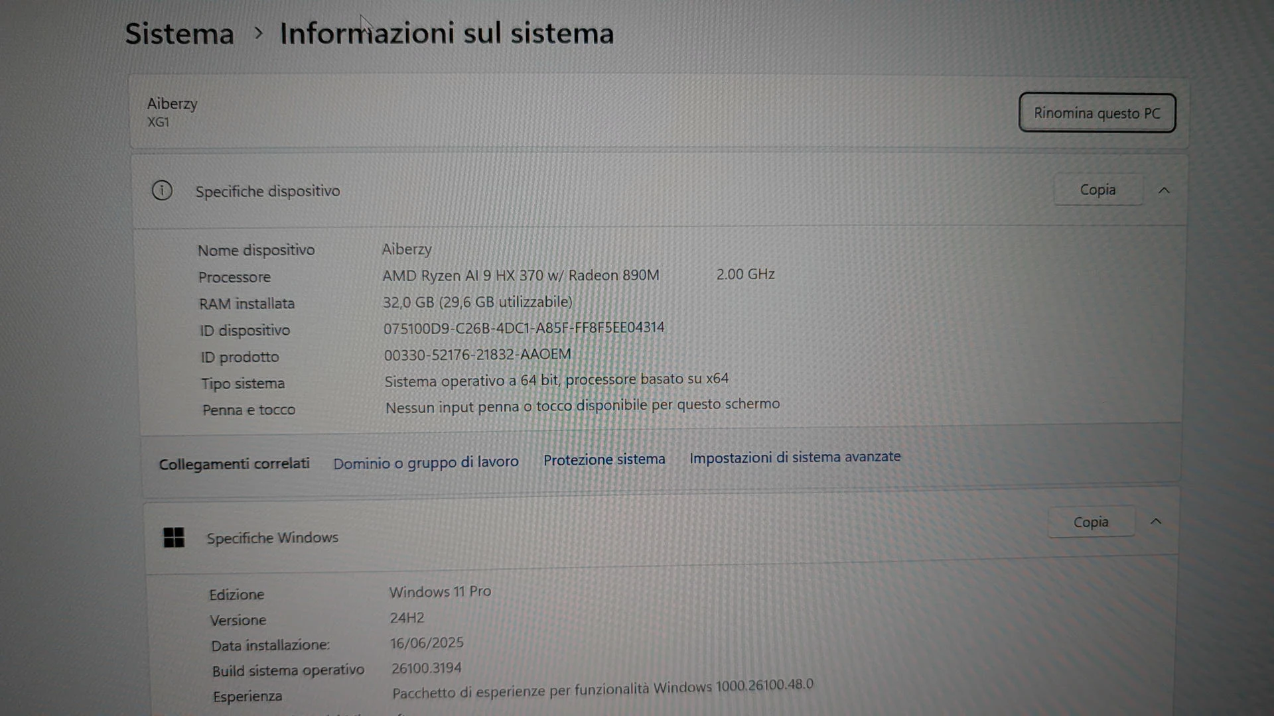
Task: Open Dominio o gruppo di lavoro link
Action: (x=426, y=462)
